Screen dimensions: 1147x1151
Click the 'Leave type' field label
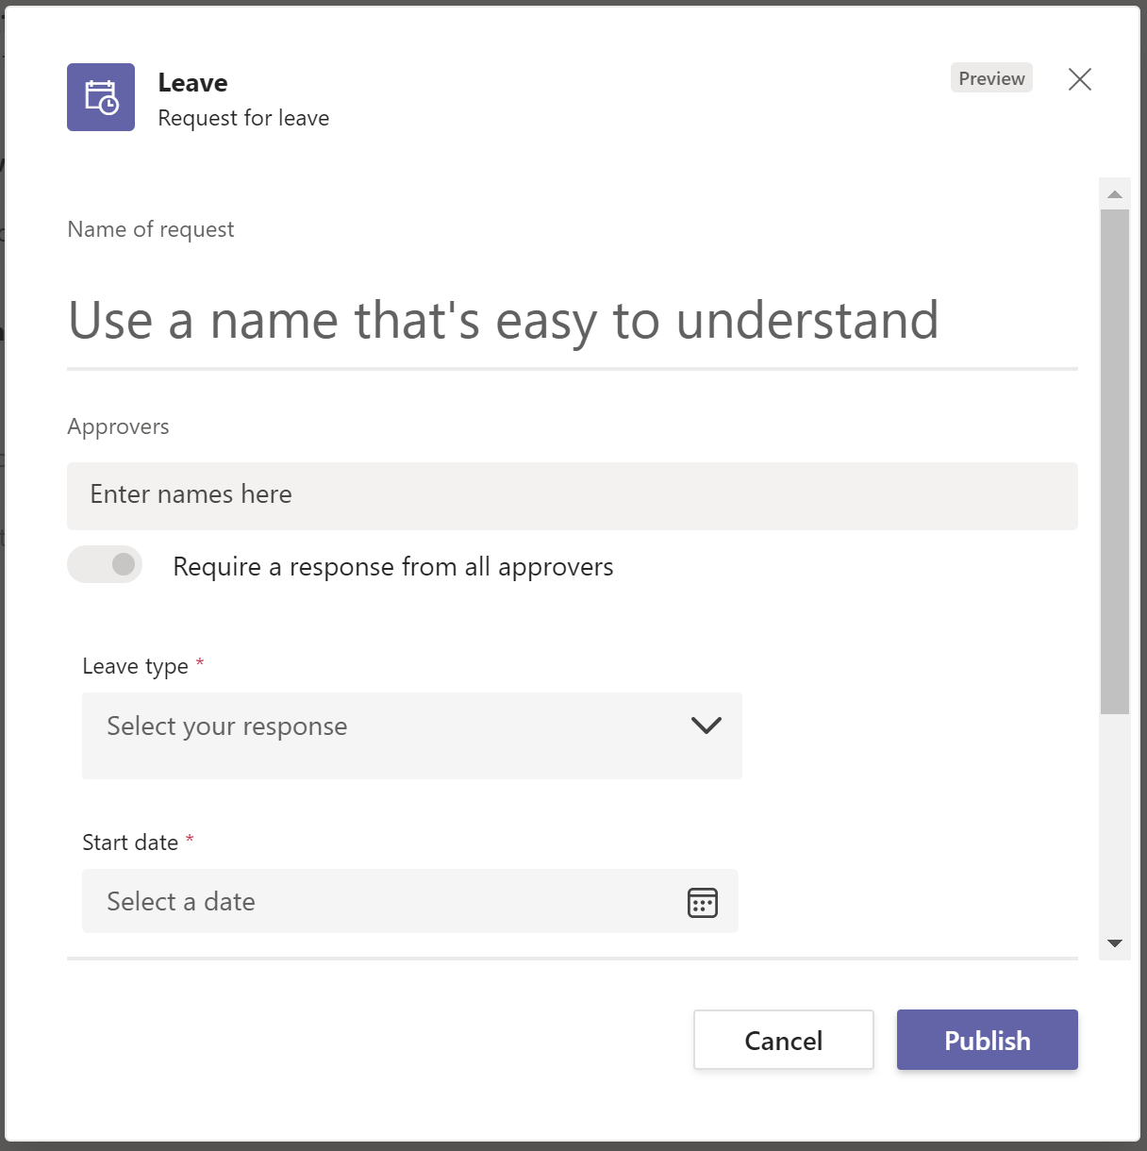coord(135,666)
